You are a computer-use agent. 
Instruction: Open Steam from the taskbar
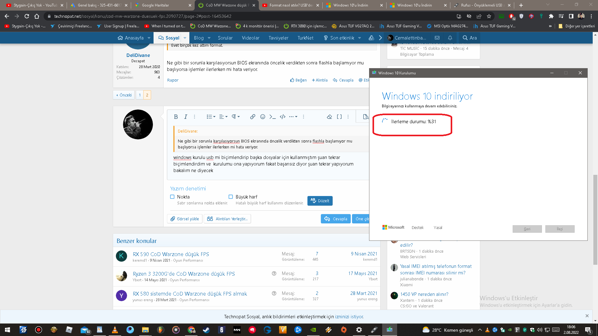pos(206,330)
